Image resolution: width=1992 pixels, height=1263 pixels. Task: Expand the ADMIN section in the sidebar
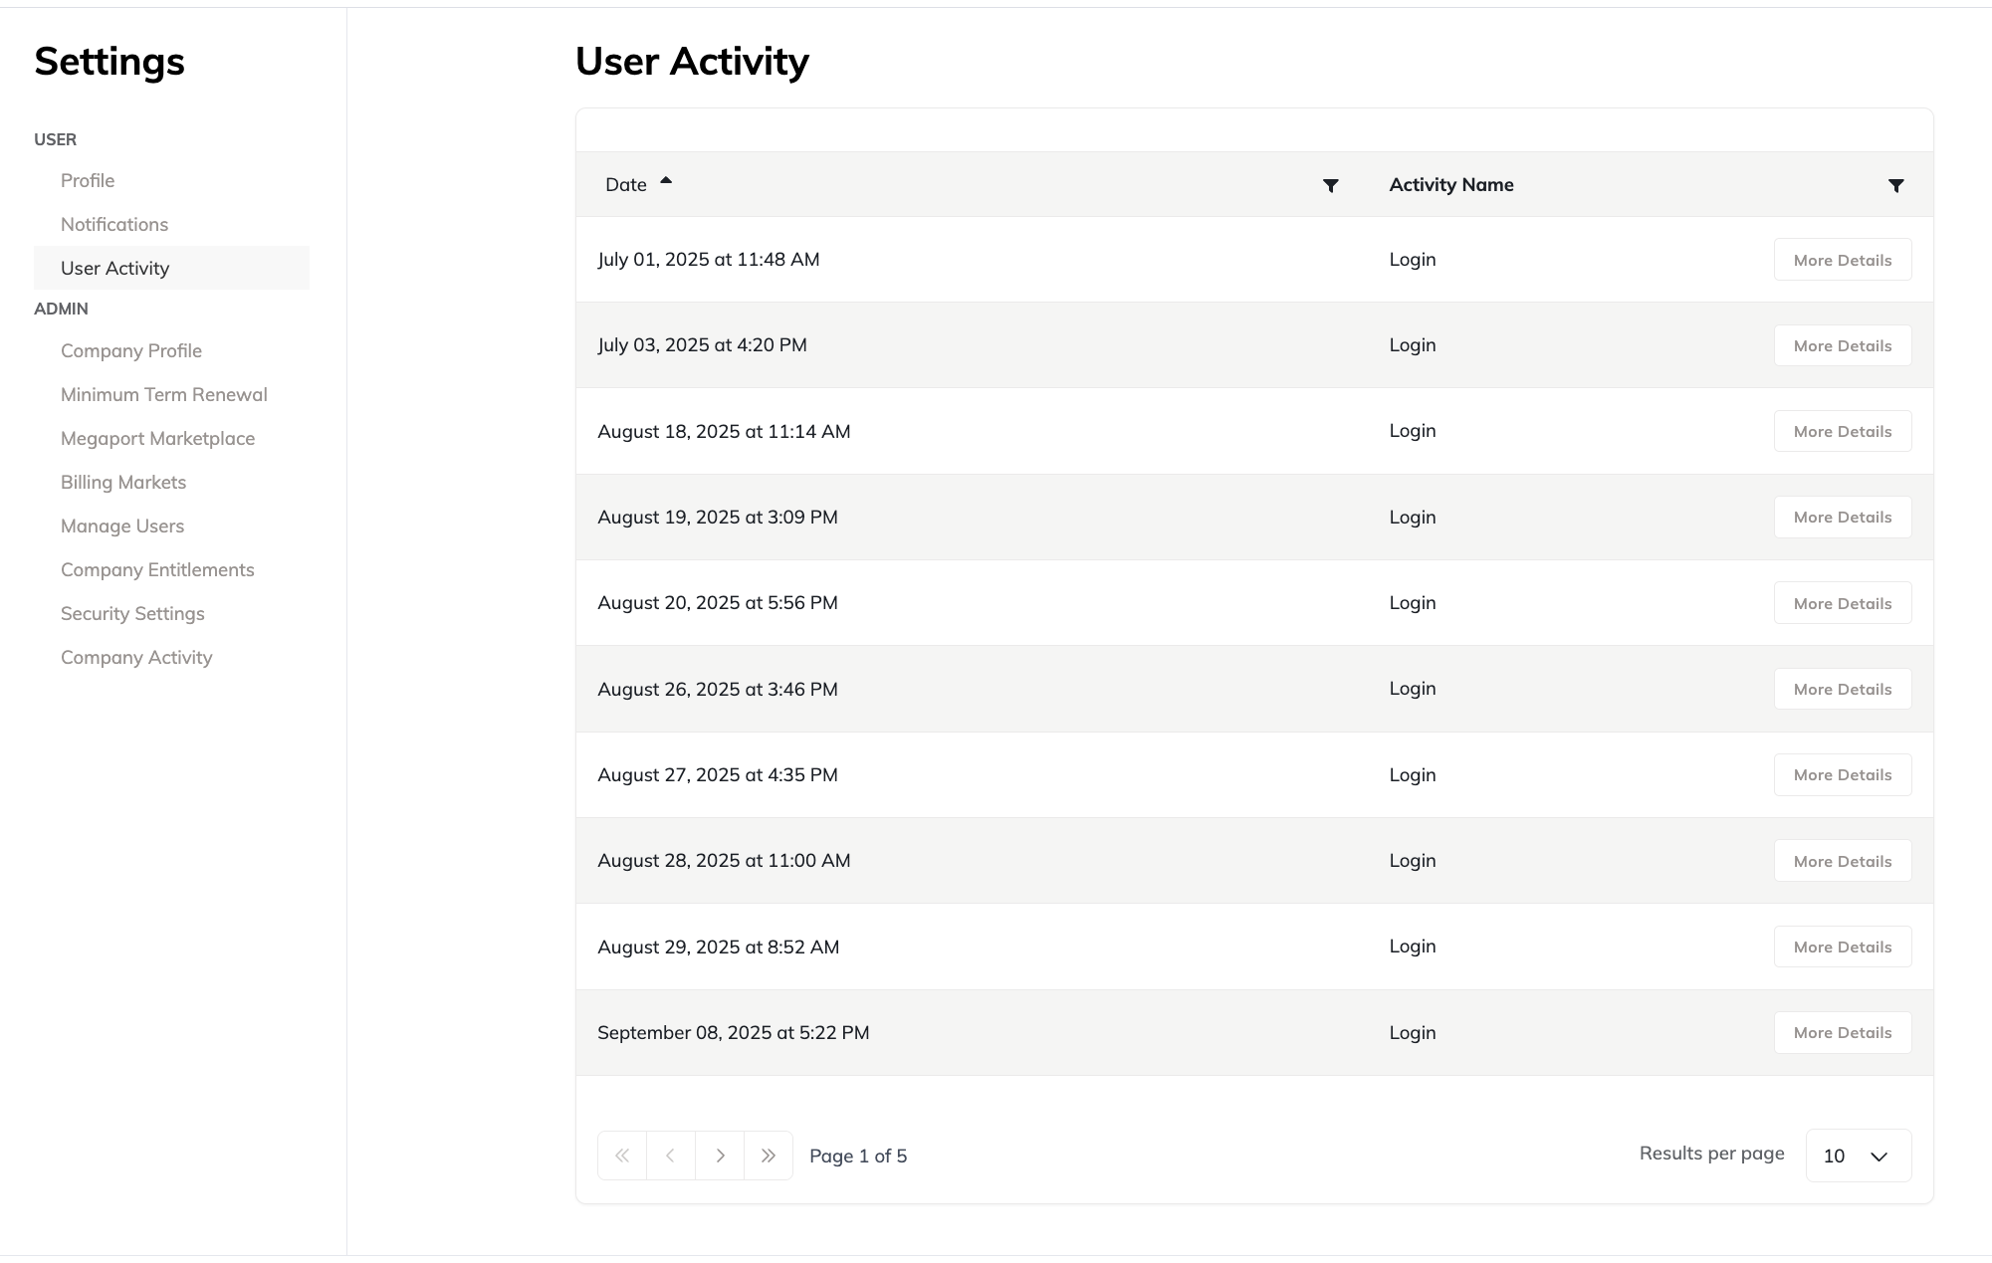pyautogui.click(x=62, y=309)
